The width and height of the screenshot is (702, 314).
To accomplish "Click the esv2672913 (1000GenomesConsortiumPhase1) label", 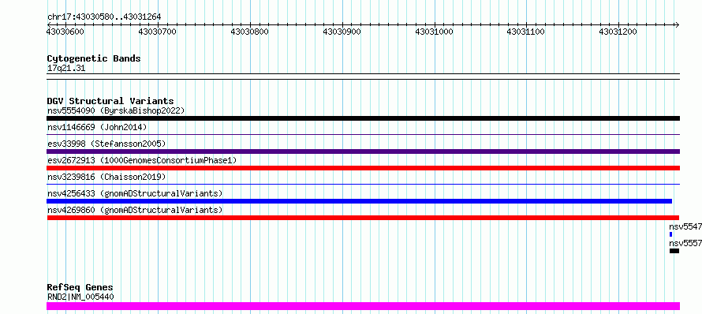I will [142, 160].
